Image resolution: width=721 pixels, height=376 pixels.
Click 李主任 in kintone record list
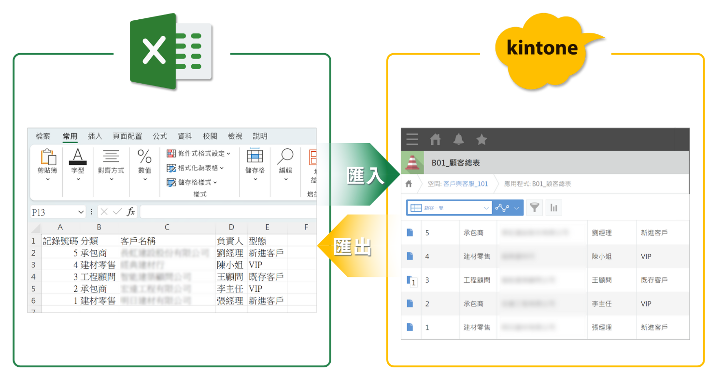pos(602,304)
